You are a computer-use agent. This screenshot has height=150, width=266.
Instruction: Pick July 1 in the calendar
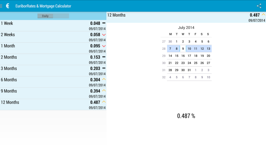point(177,41)
